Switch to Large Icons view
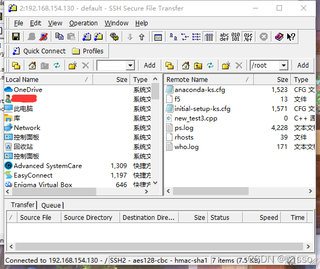The width and height of the screenshot is (320, 269). point(173,37)
